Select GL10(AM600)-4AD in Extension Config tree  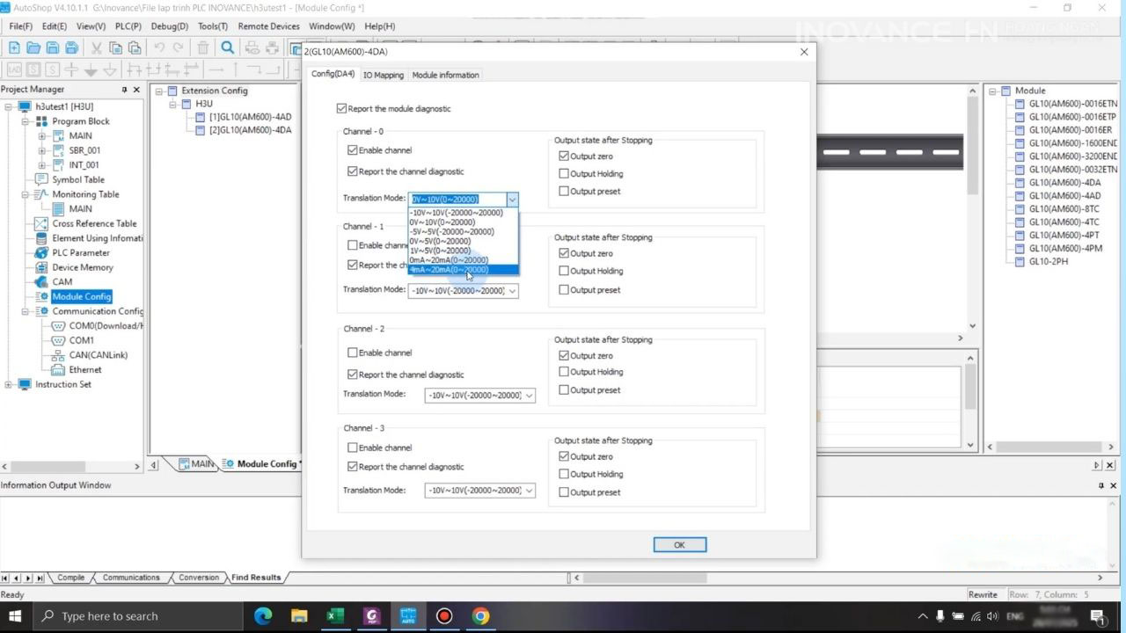click(x=250, y=117)
